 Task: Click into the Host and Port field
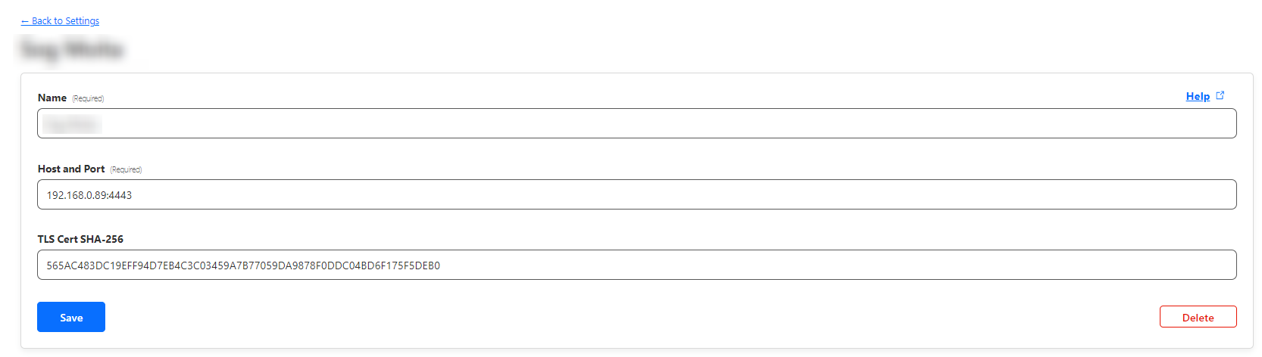pyautogui.click(x=636, y=194)
